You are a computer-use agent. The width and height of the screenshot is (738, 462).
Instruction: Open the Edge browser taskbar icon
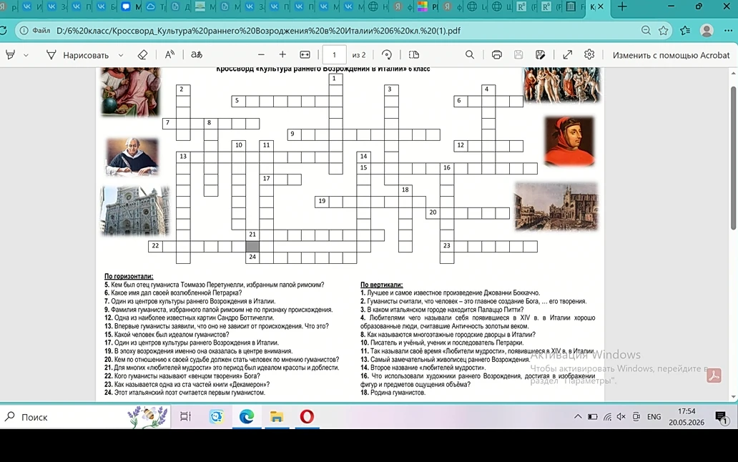tap(247, 416)
